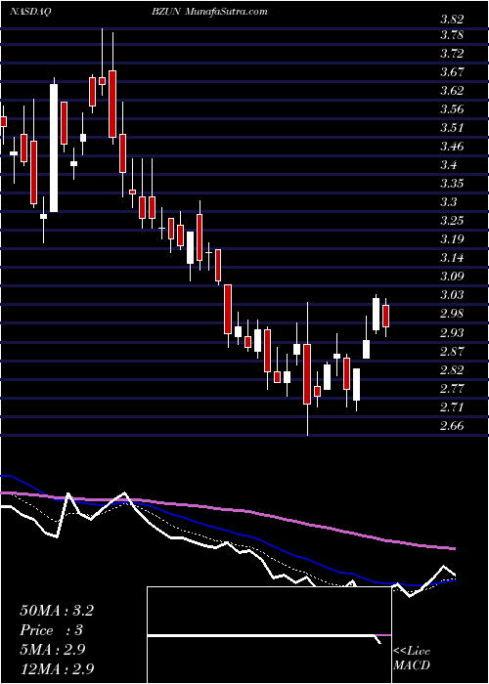Click the <<Live MACD label
489x684 pixels.
click(x=412, y=659)
